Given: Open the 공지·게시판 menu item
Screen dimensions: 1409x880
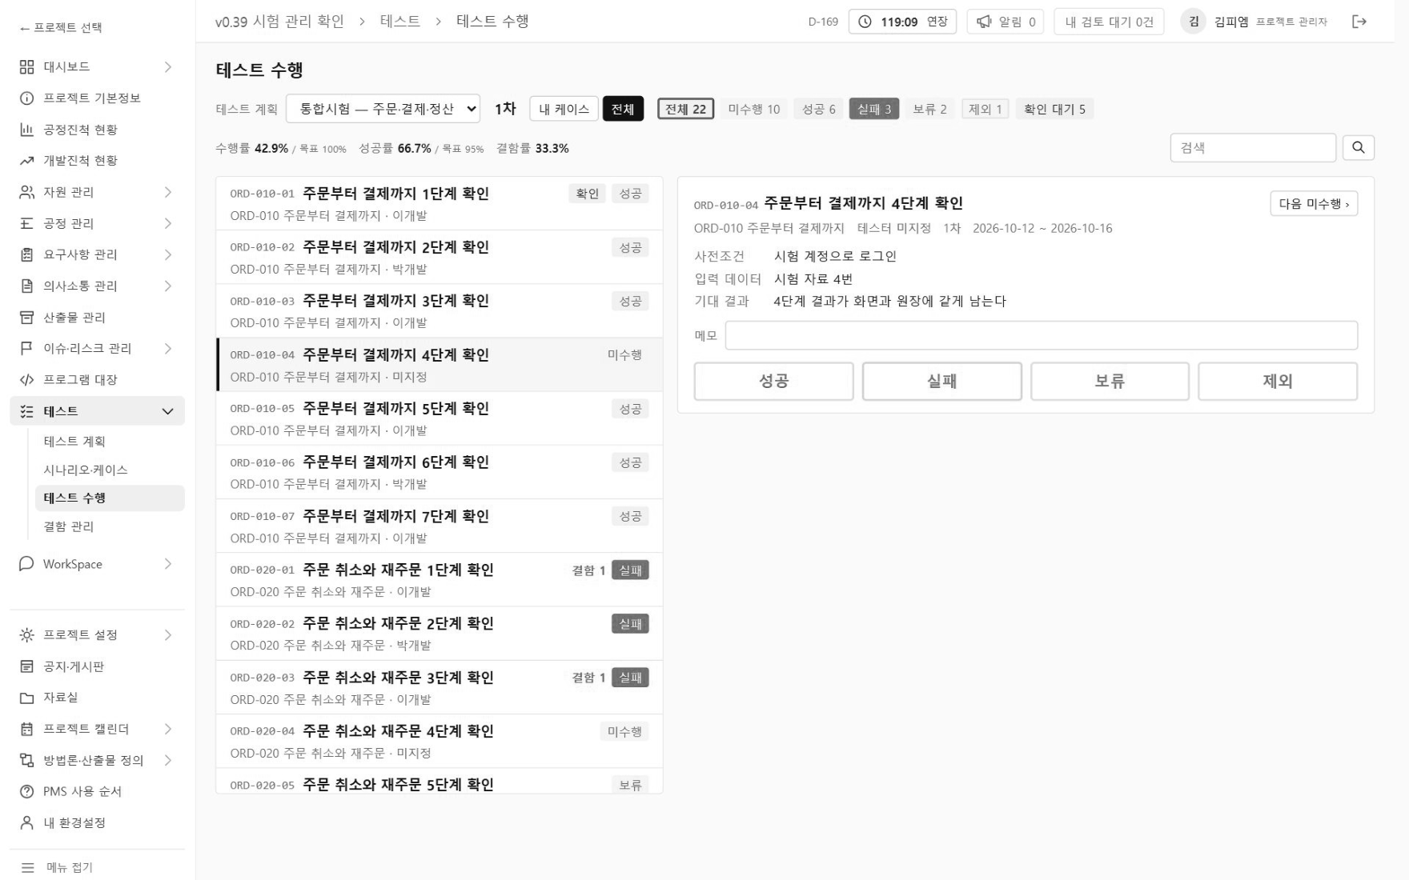Looking at the screenshot, I should 97,666.
